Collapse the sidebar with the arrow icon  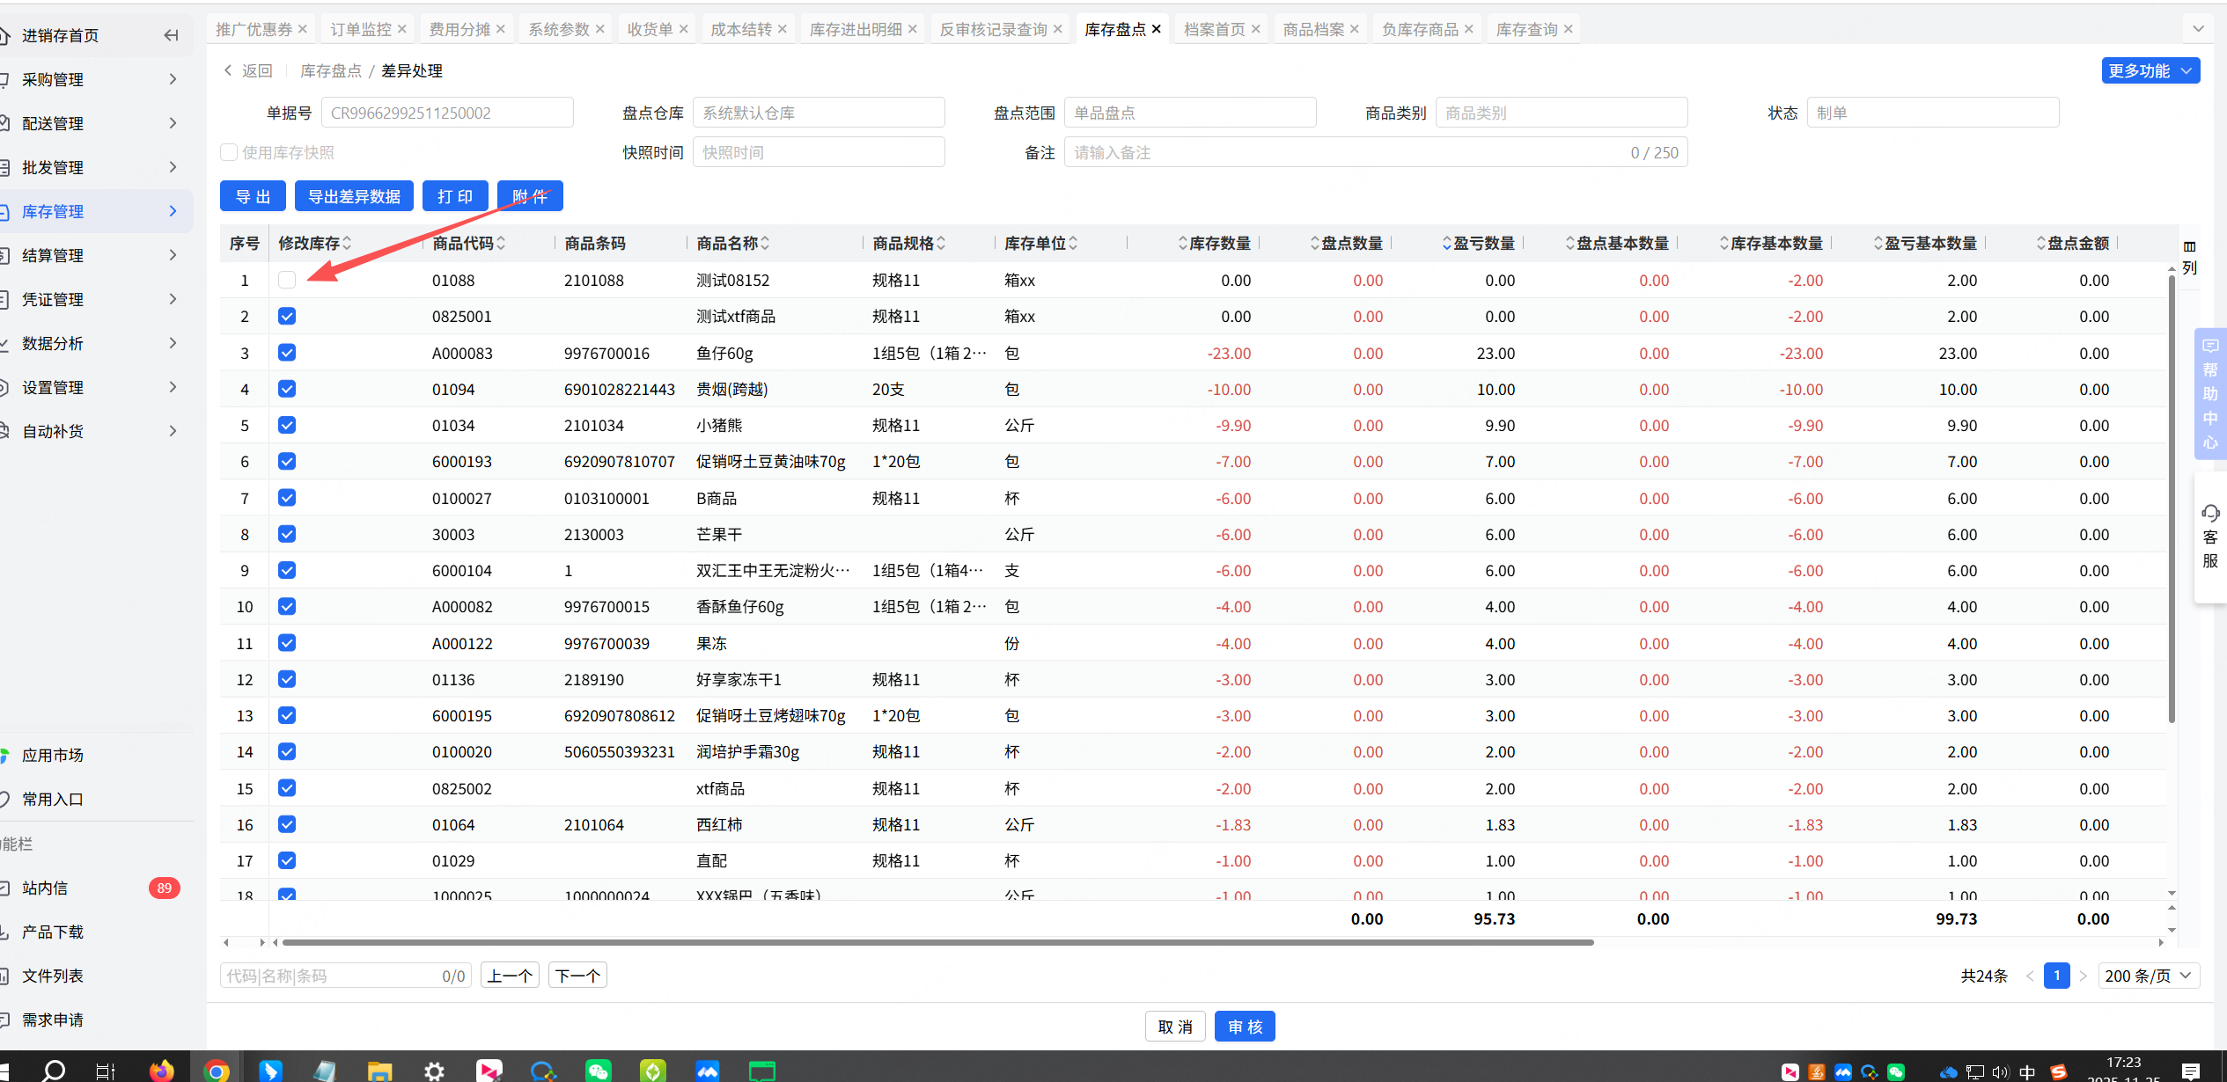[x=171, y=35]
